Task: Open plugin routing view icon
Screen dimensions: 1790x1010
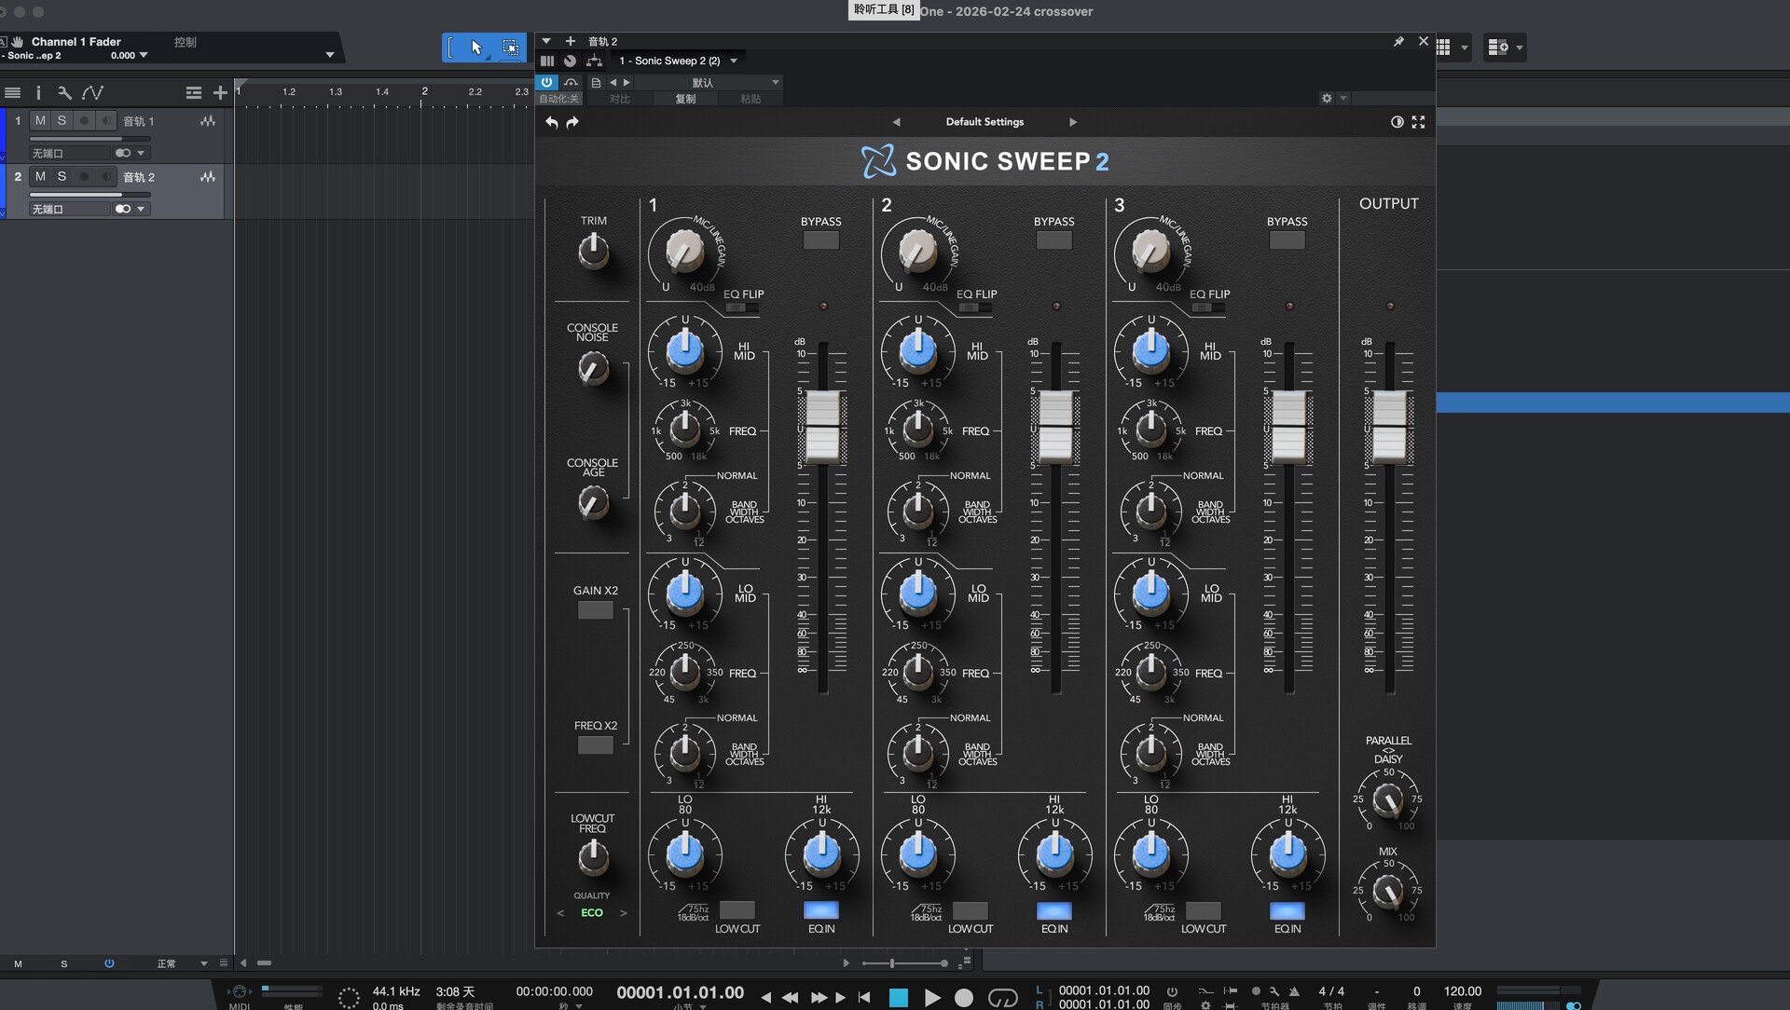Action: (x=594, y=61)
